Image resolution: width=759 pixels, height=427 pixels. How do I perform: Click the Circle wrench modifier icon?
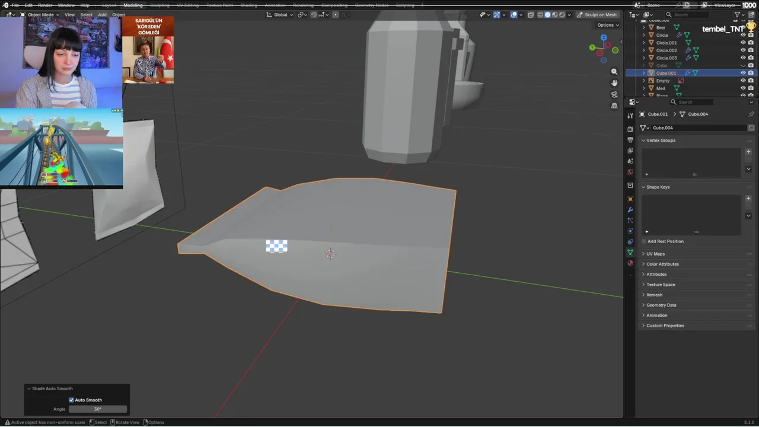(x=679, y=35)
